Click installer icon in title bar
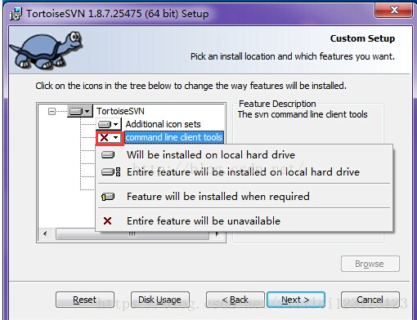The image size is (417, 320). pos(16,14)
